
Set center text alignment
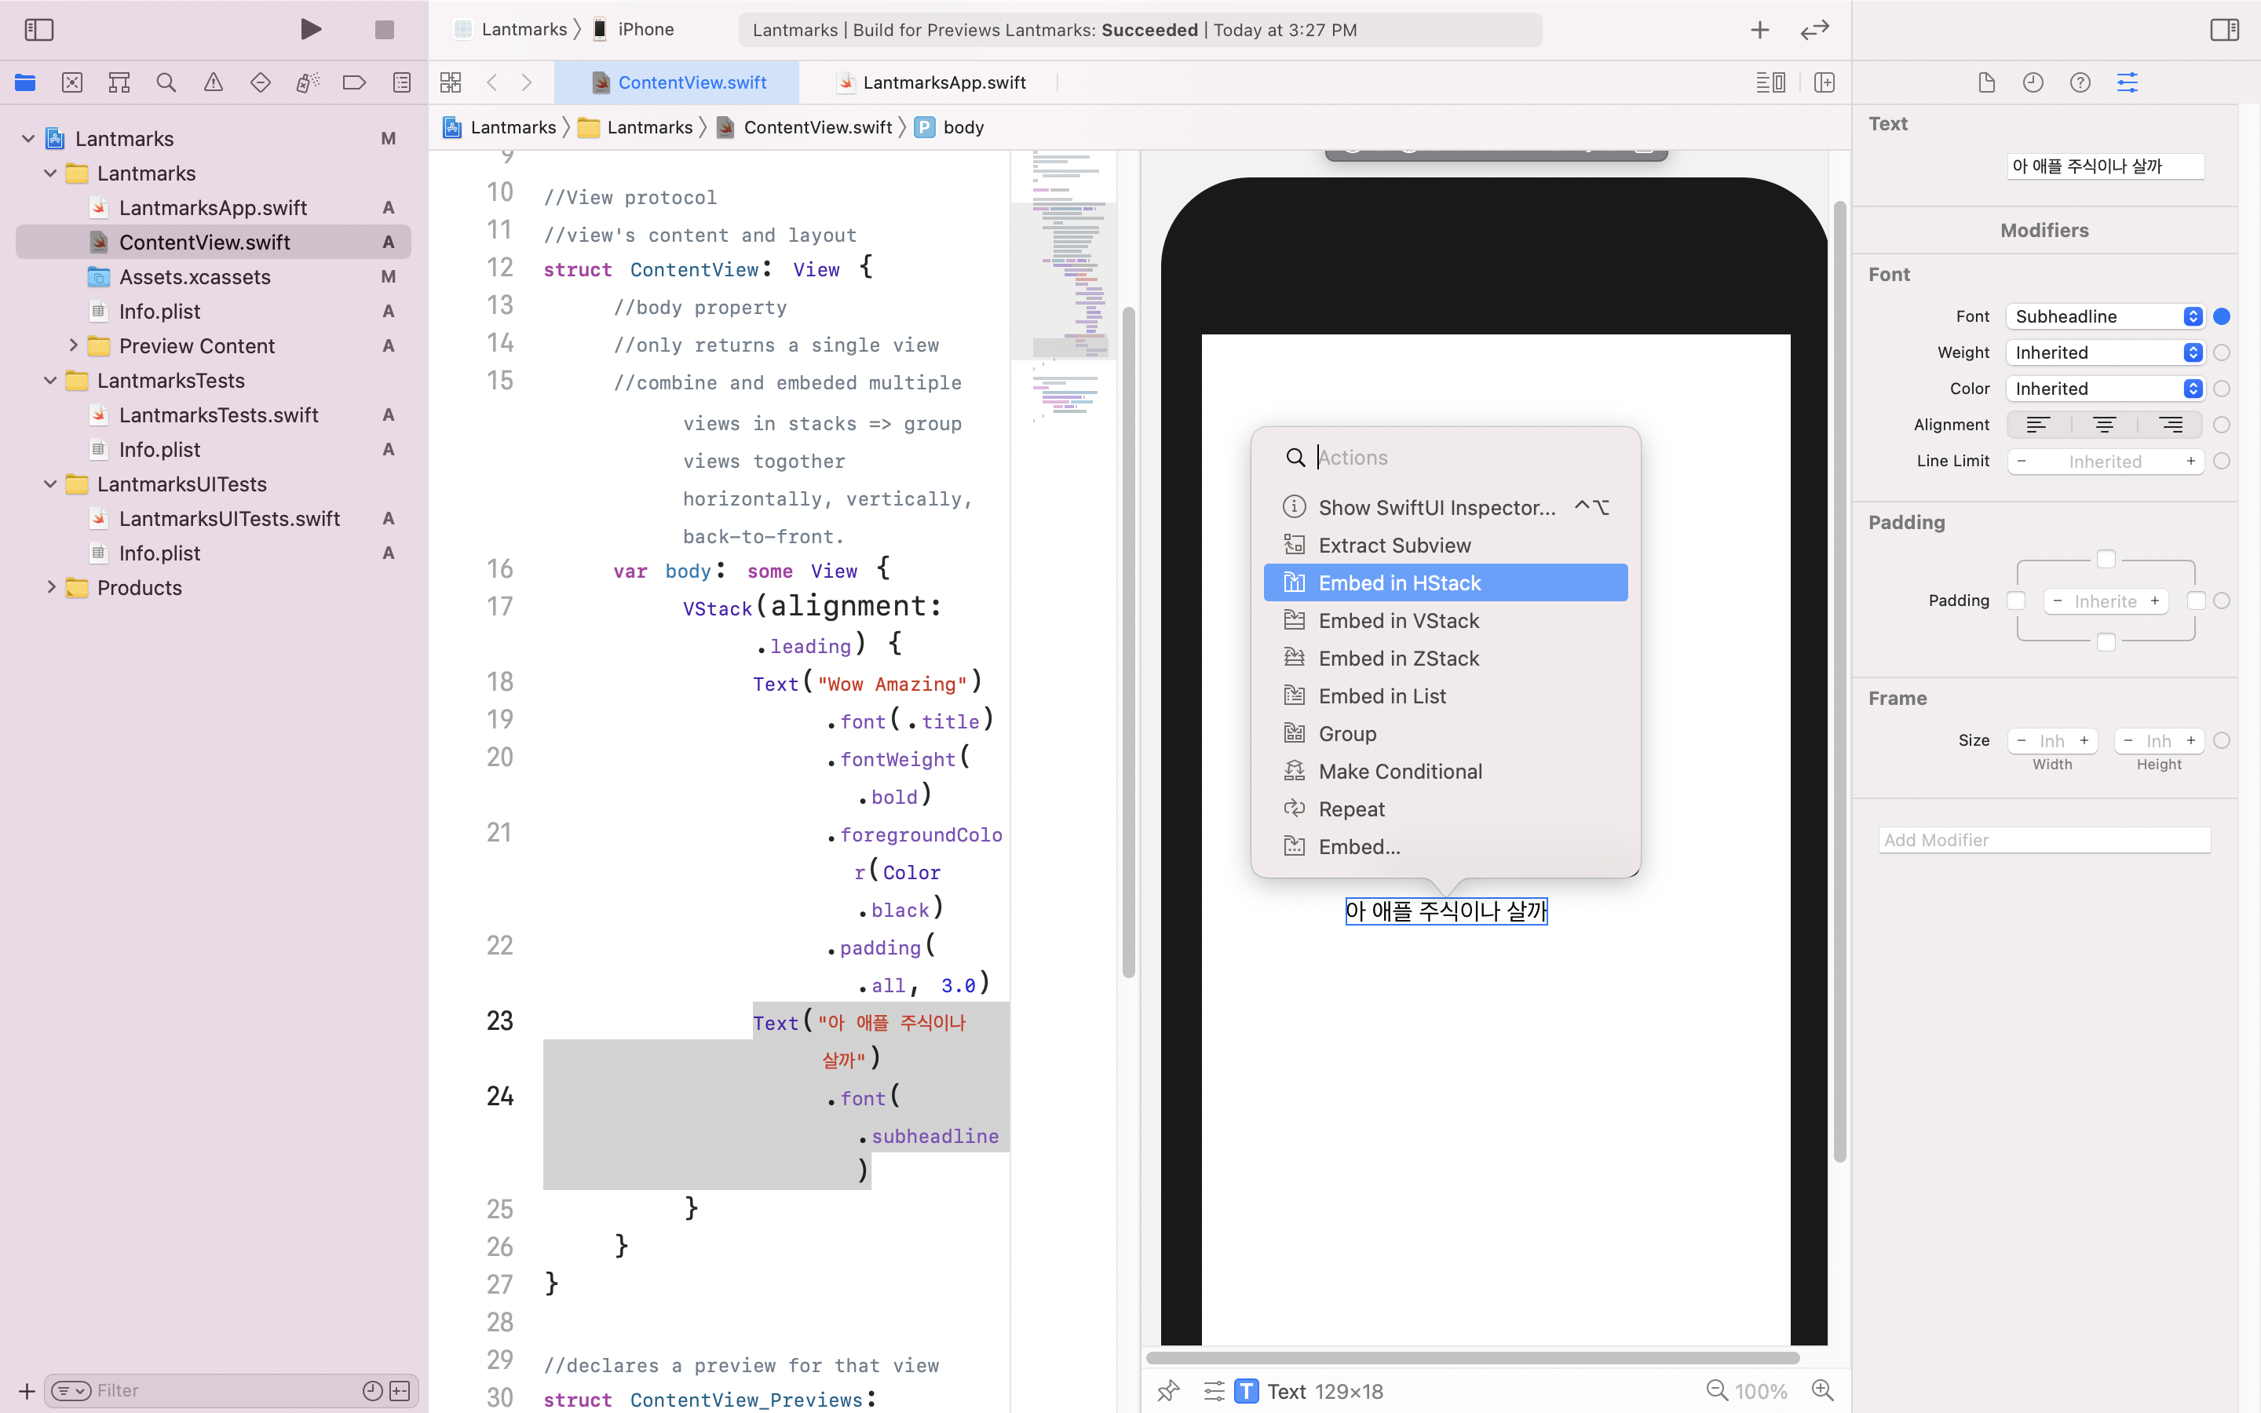click(2104, 424)
